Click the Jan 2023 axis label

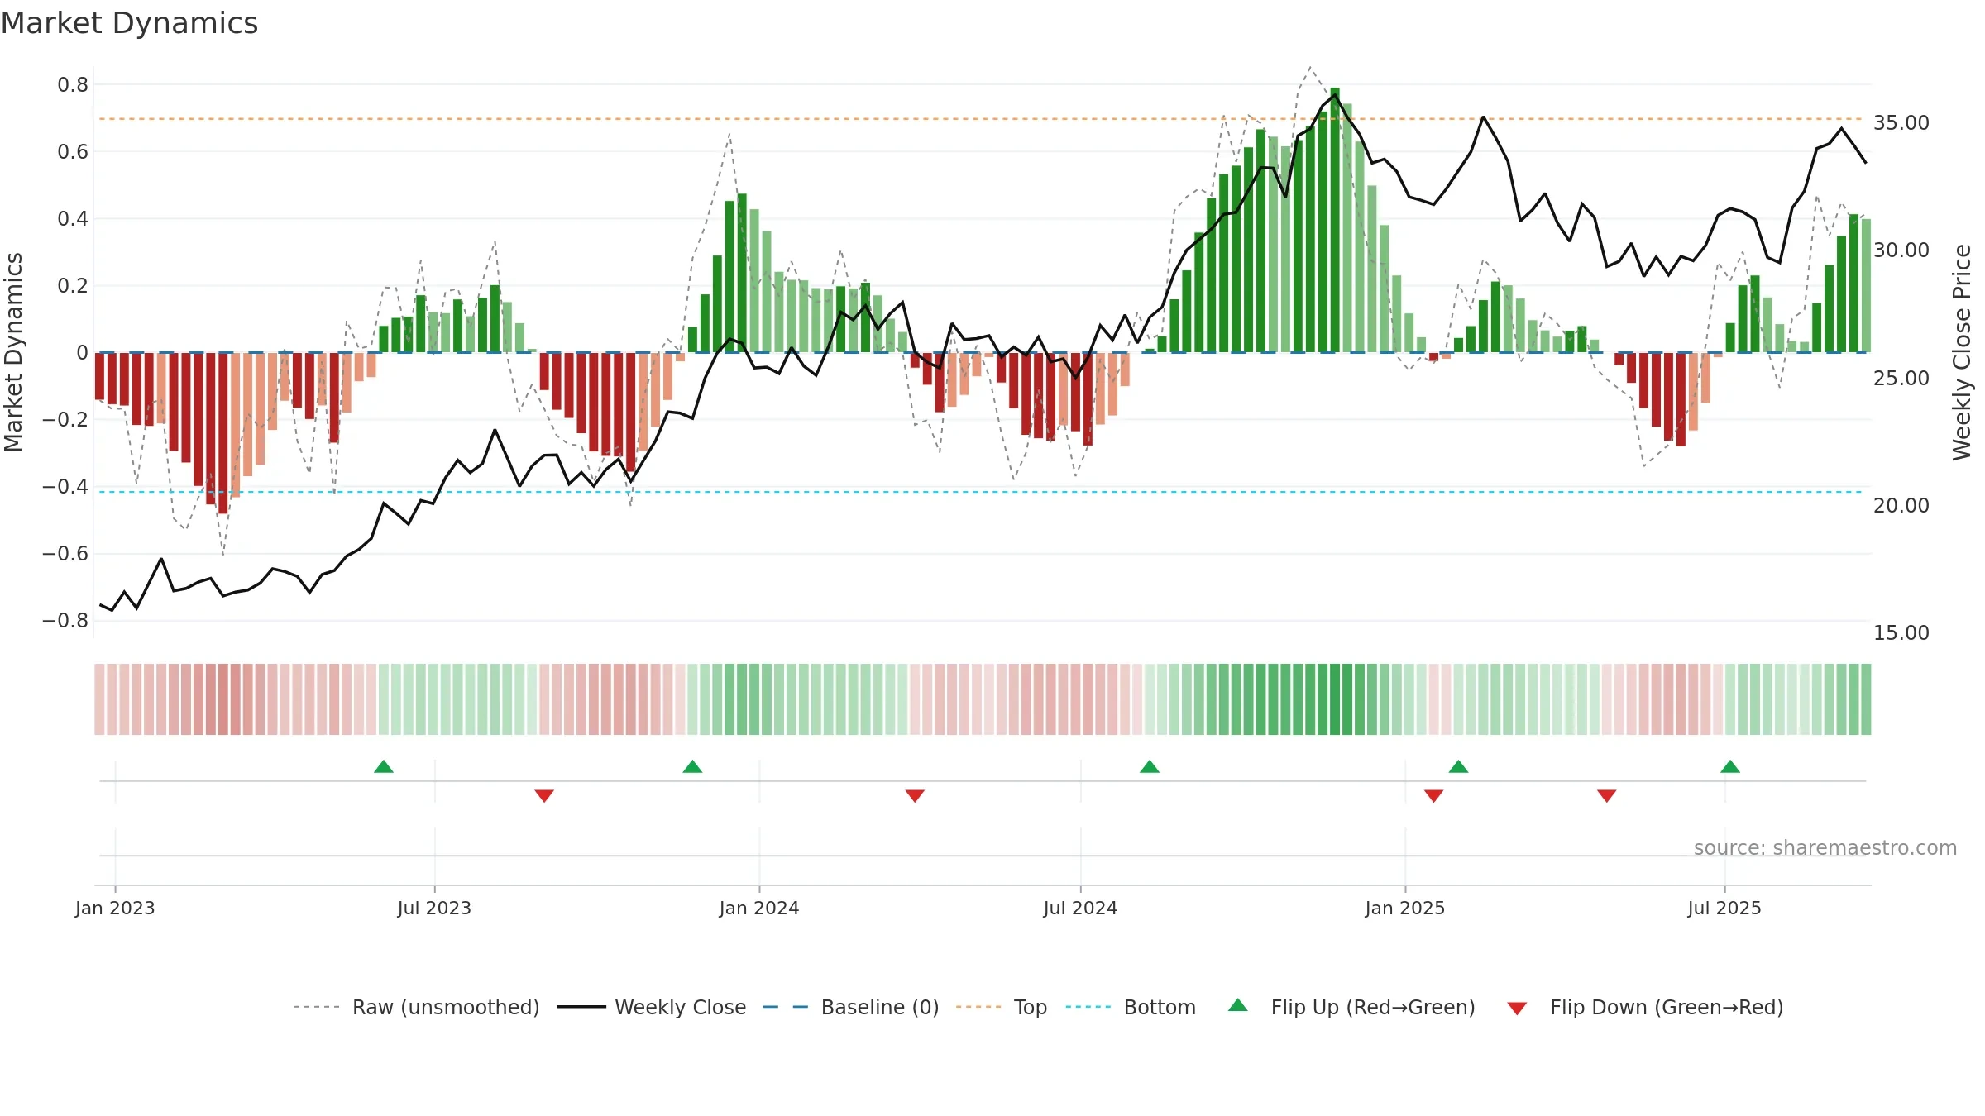[x=115, y=909]
